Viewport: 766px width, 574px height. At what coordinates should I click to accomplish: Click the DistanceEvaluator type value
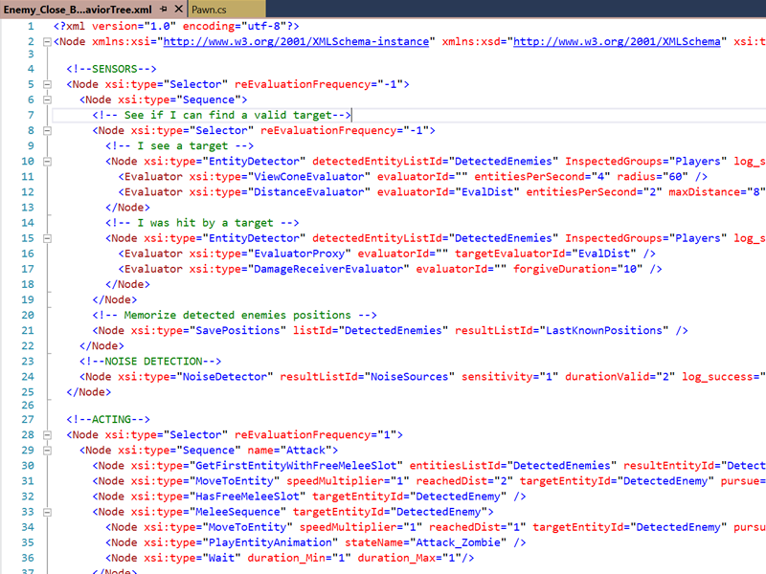pyautogui.click(x=308, y=192)
